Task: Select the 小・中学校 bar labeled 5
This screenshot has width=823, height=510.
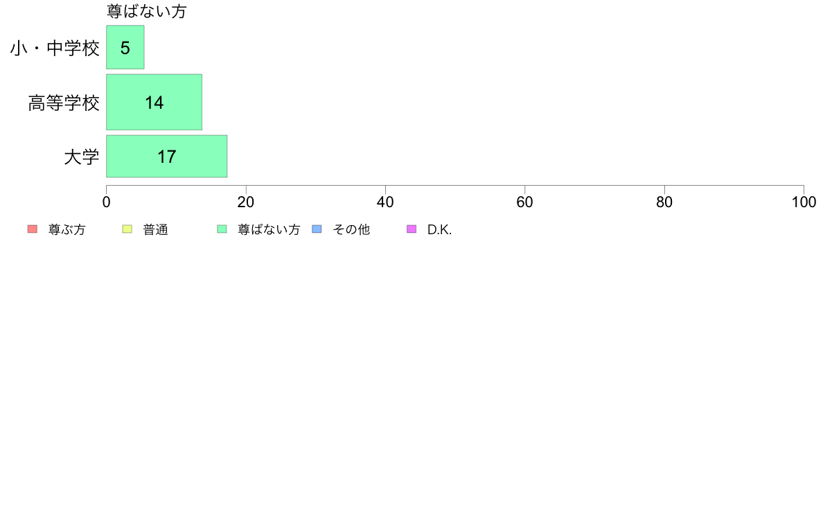Action: pyautogui.click(x=125, y=47)
